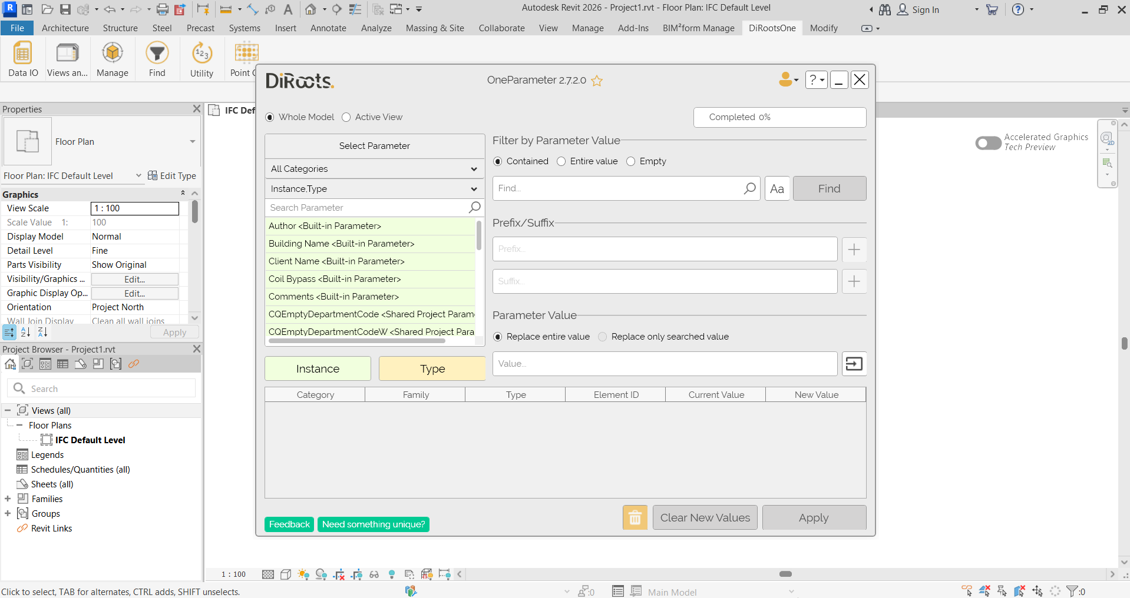Switch to the Structure ribbon tab

(x=120, y=28)
